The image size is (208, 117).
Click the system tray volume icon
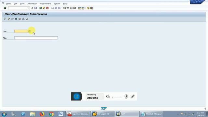pos(185,114)
